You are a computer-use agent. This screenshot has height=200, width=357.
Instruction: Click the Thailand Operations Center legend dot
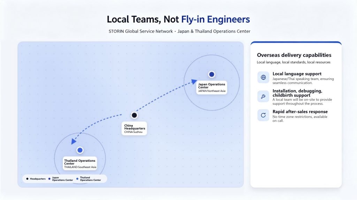[77, 179]
